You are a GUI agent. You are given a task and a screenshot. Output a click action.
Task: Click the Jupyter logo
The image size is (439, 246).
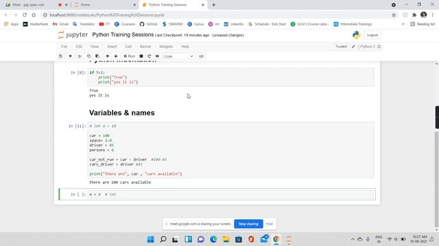[73, 35]
